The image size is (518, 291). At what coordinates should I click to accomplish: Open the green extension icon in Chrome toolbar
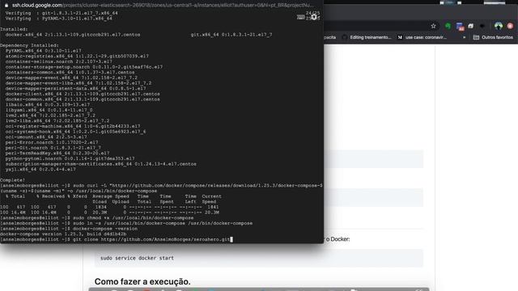tap(448, 26)
